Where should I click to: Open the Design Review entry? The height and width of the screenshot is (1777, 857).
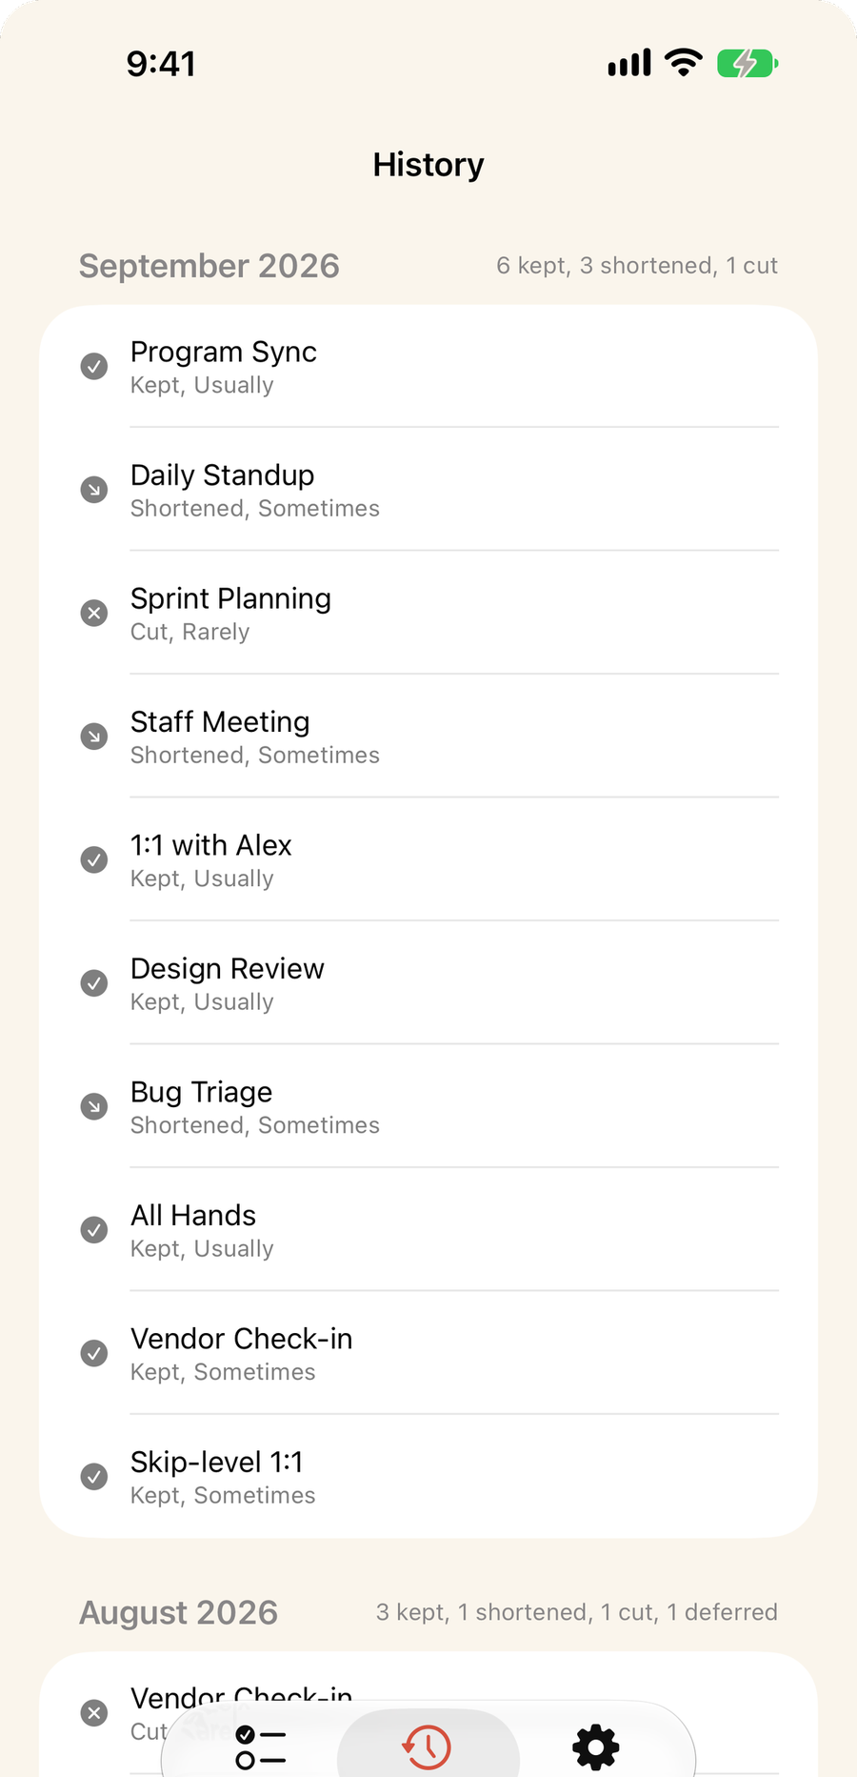(x=428, y=983)
